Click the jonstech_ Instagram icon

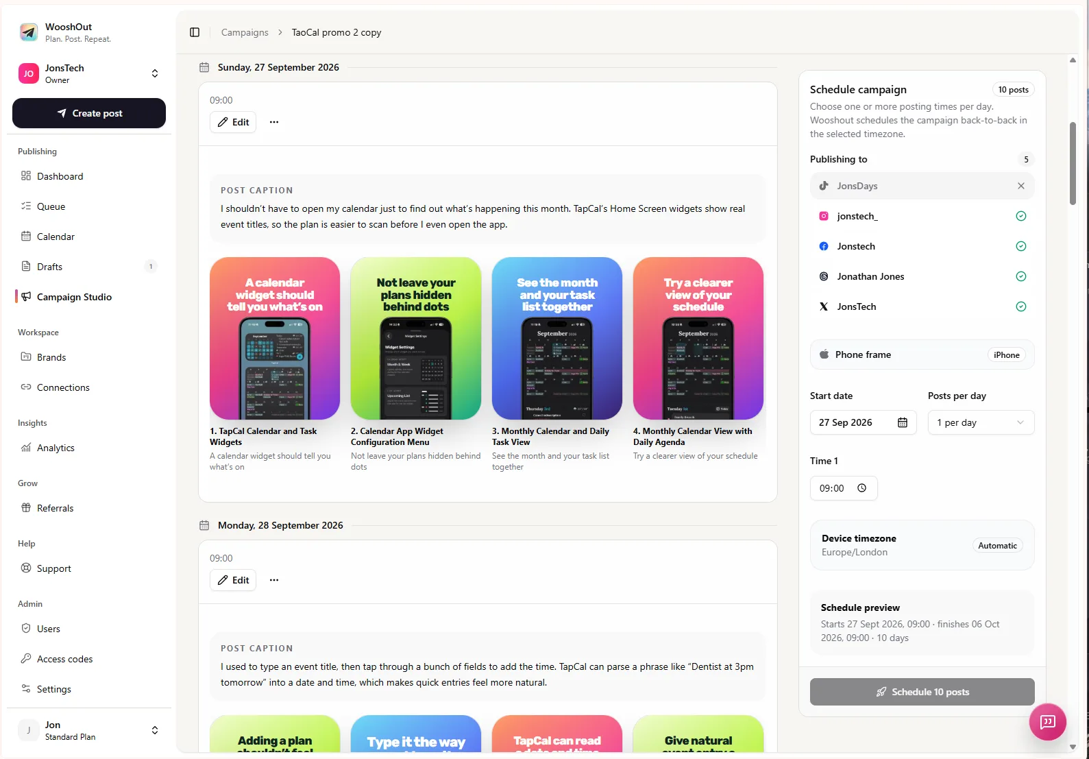pyautogui.click(x=824, y=216)
